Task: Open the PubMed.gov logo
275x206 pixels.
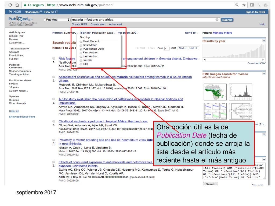Action: point(21,19)
